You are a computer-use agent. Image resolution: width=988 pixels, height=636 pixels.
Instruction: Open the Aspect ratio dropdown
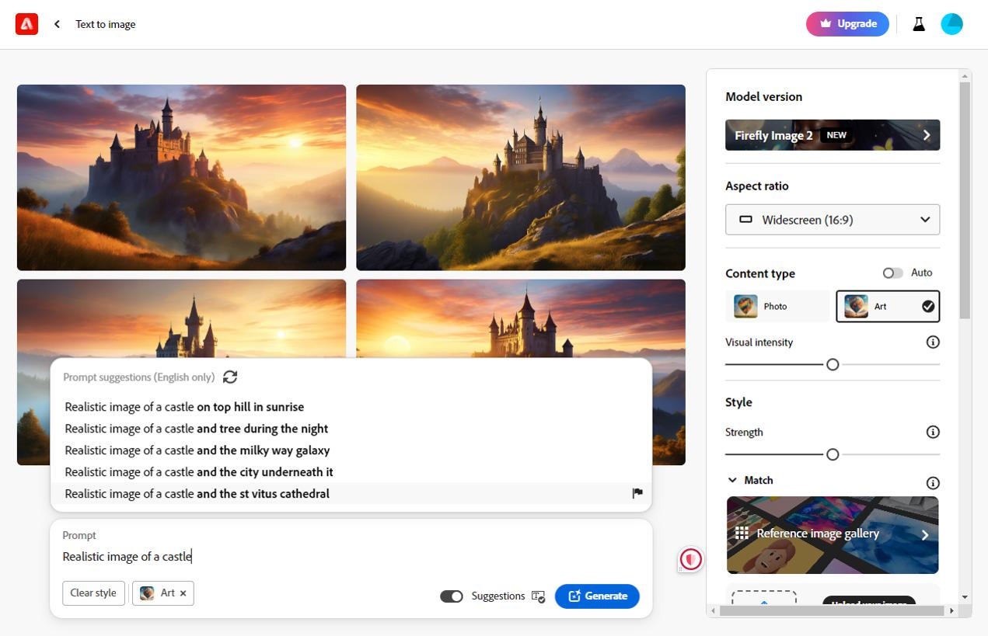point(832,219)
